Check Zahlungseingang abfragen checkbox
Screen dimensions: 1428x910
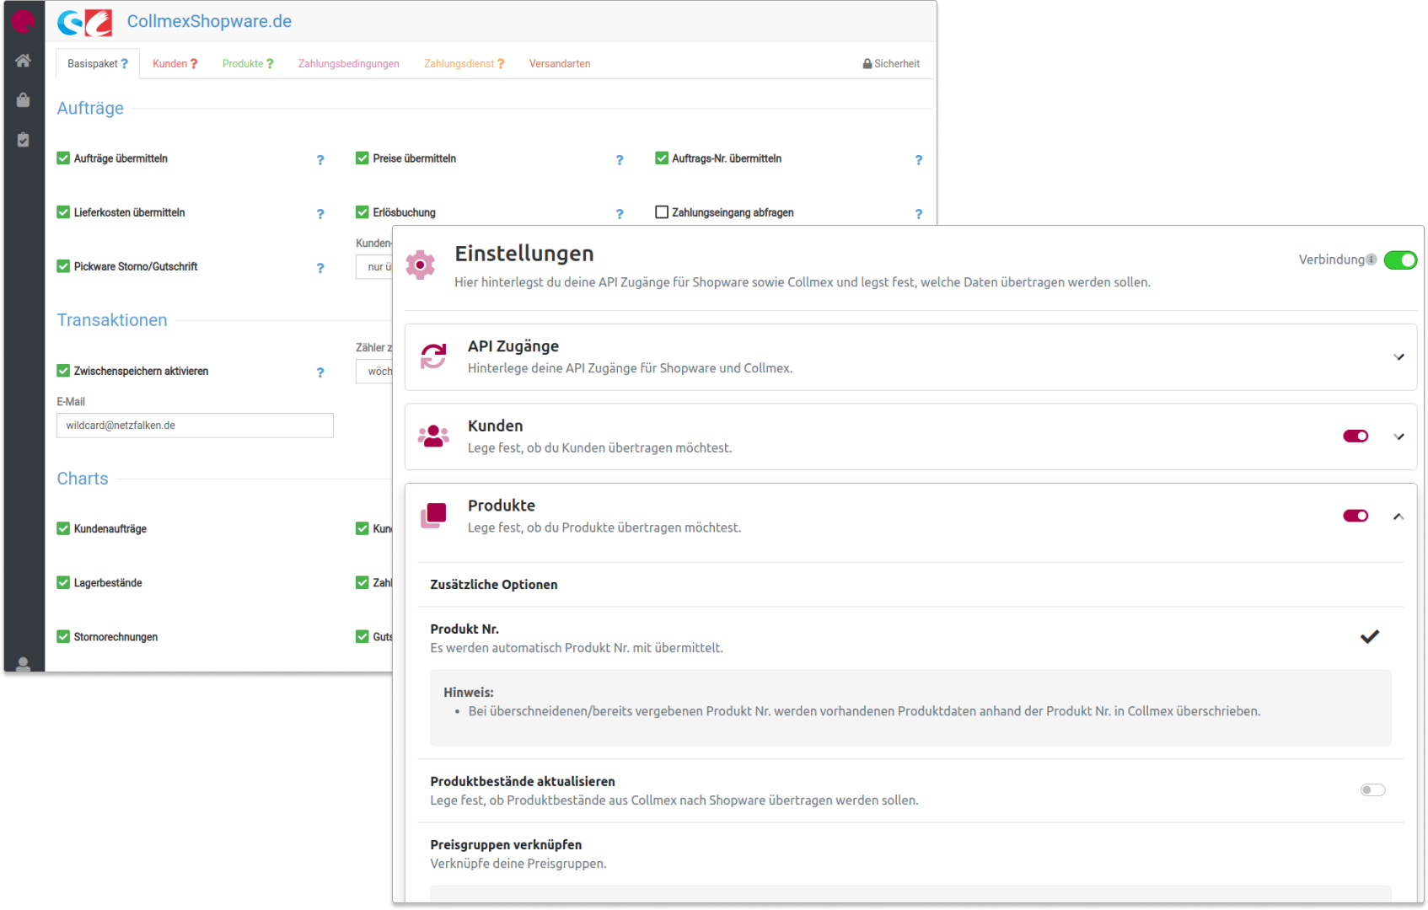pyautogui.click(x=662, y=212)
